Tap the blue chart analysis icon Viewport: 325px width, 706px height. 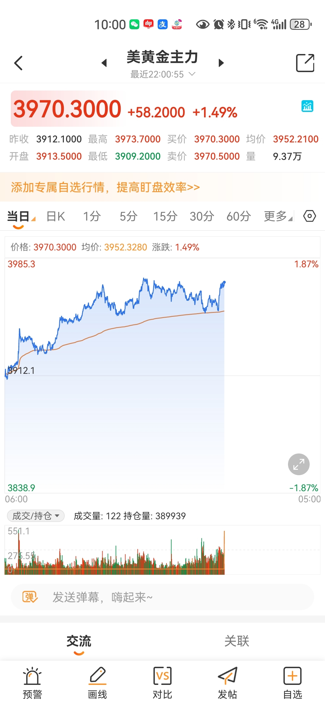[307, 106]
